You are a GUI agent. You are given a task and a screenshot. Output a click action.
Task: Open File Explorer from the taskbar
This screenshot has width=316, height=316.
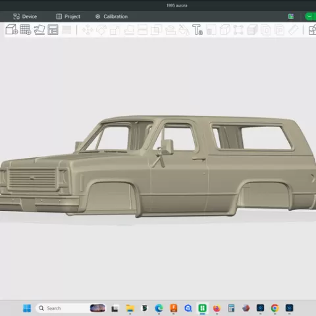click(x=130, y=308)
